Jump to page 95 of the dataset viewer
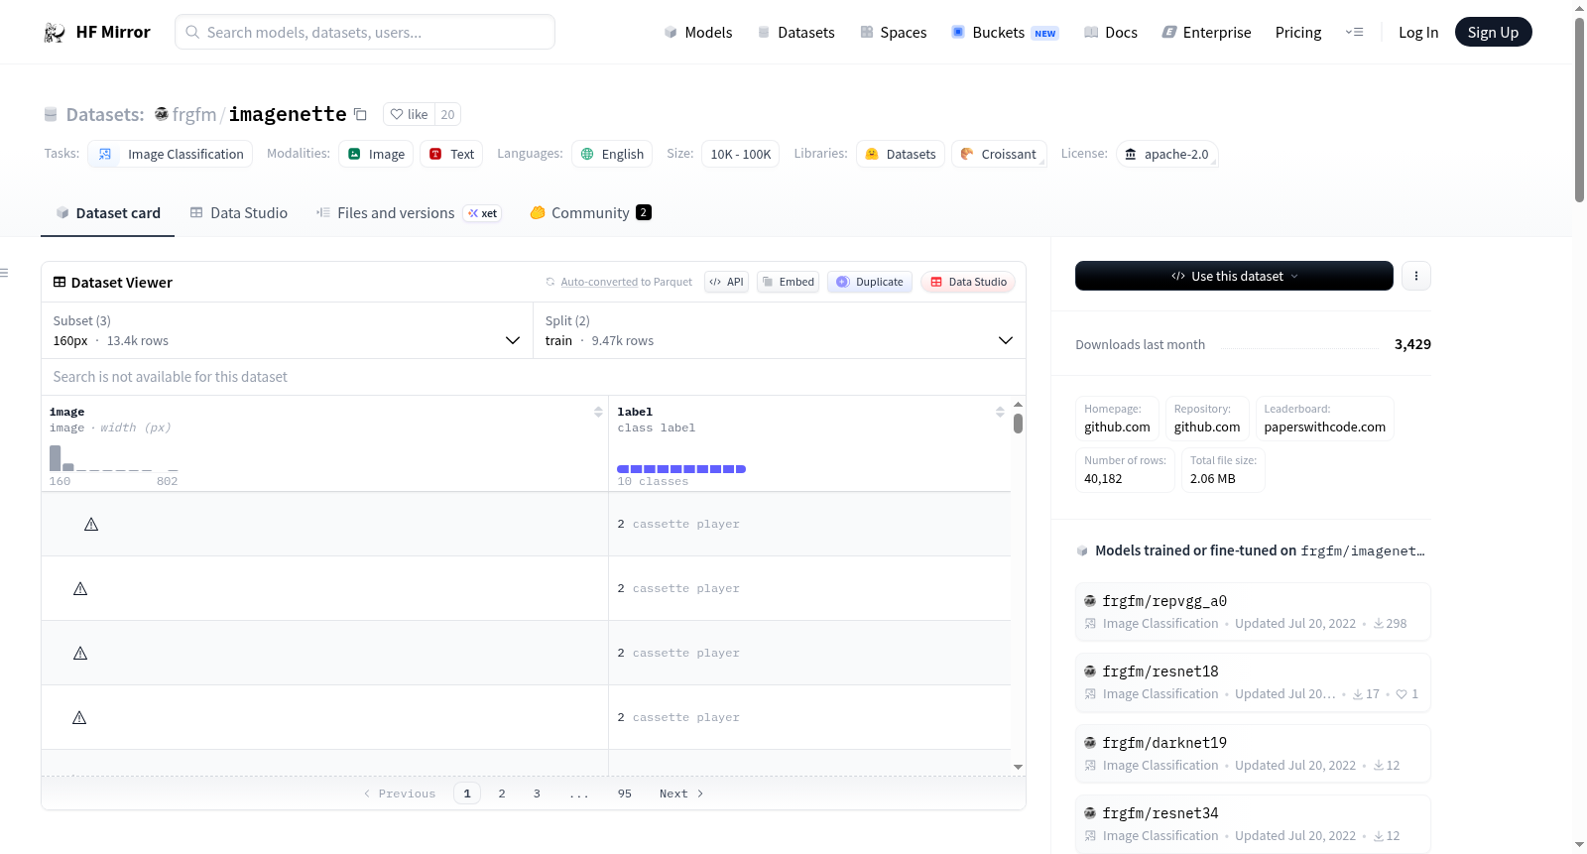This screenshot has height=854, width=1587. coord(625,793)
